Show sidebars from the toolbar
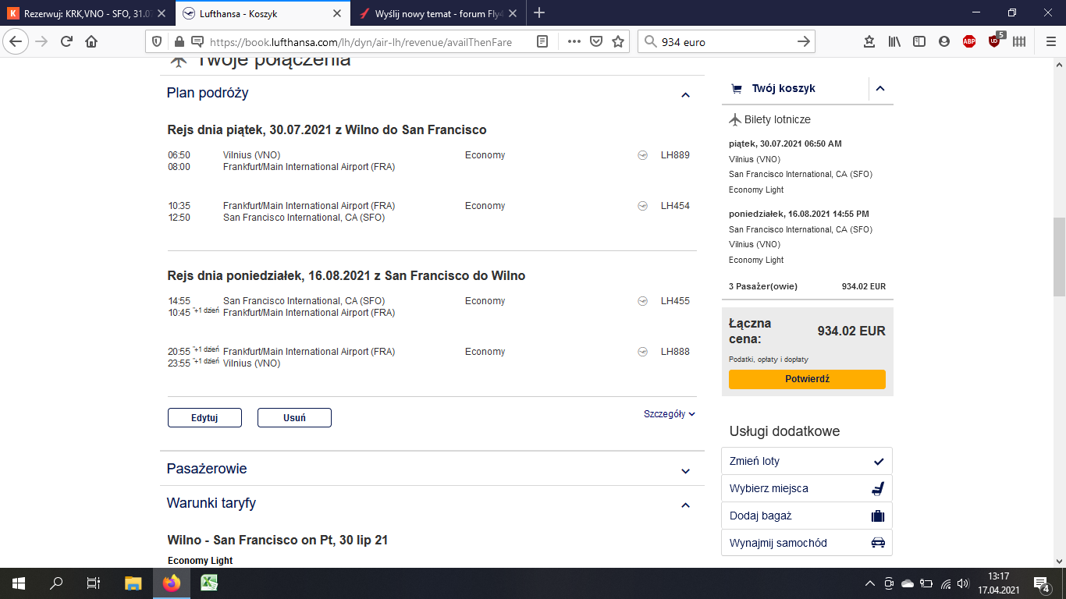The height and width of the screenshot is (599, 1066). pos(919,42)
